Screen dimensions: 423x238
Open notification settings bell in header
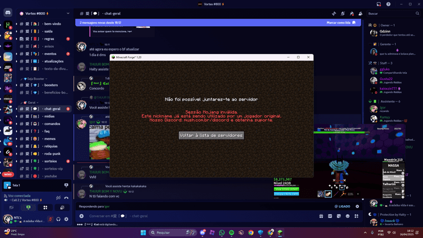pos(343,13)
